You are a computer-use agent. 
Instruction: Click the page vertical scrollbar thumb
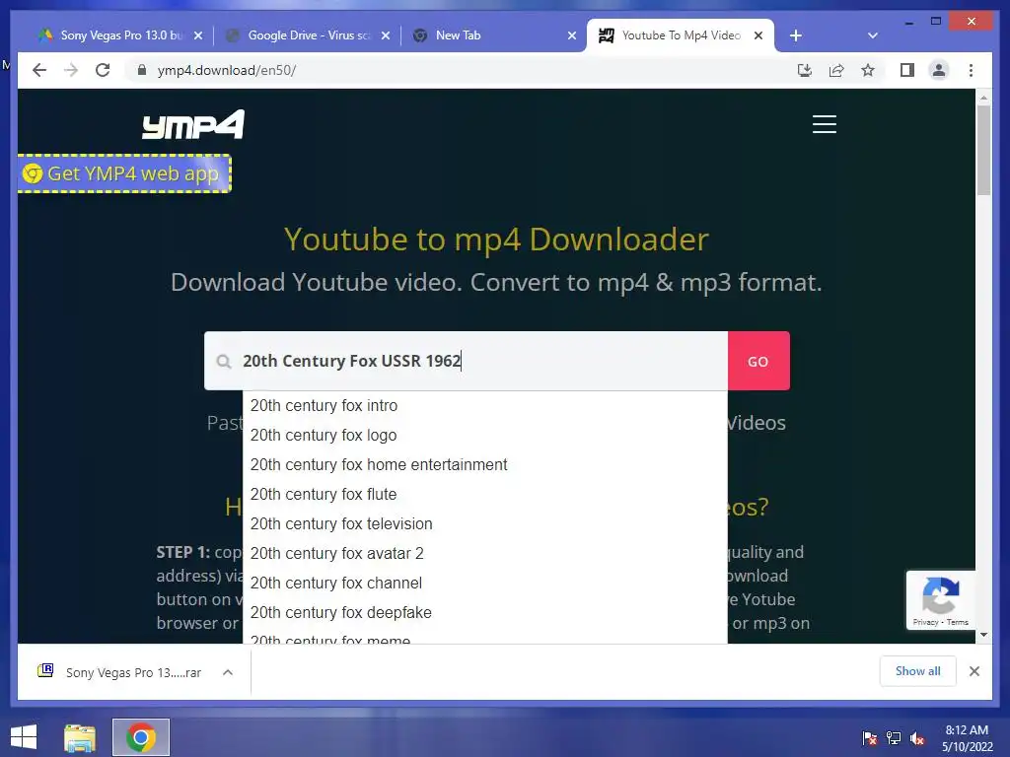point(983,150)
